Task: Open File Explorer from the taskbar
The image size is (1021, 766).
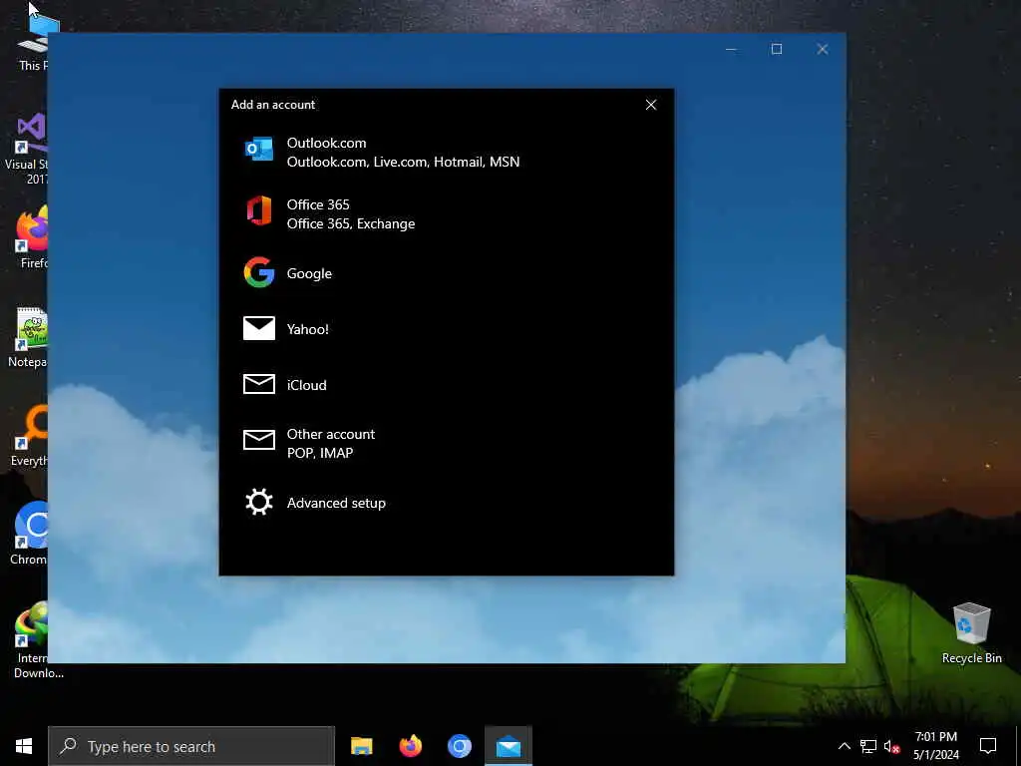Action: 361,746
